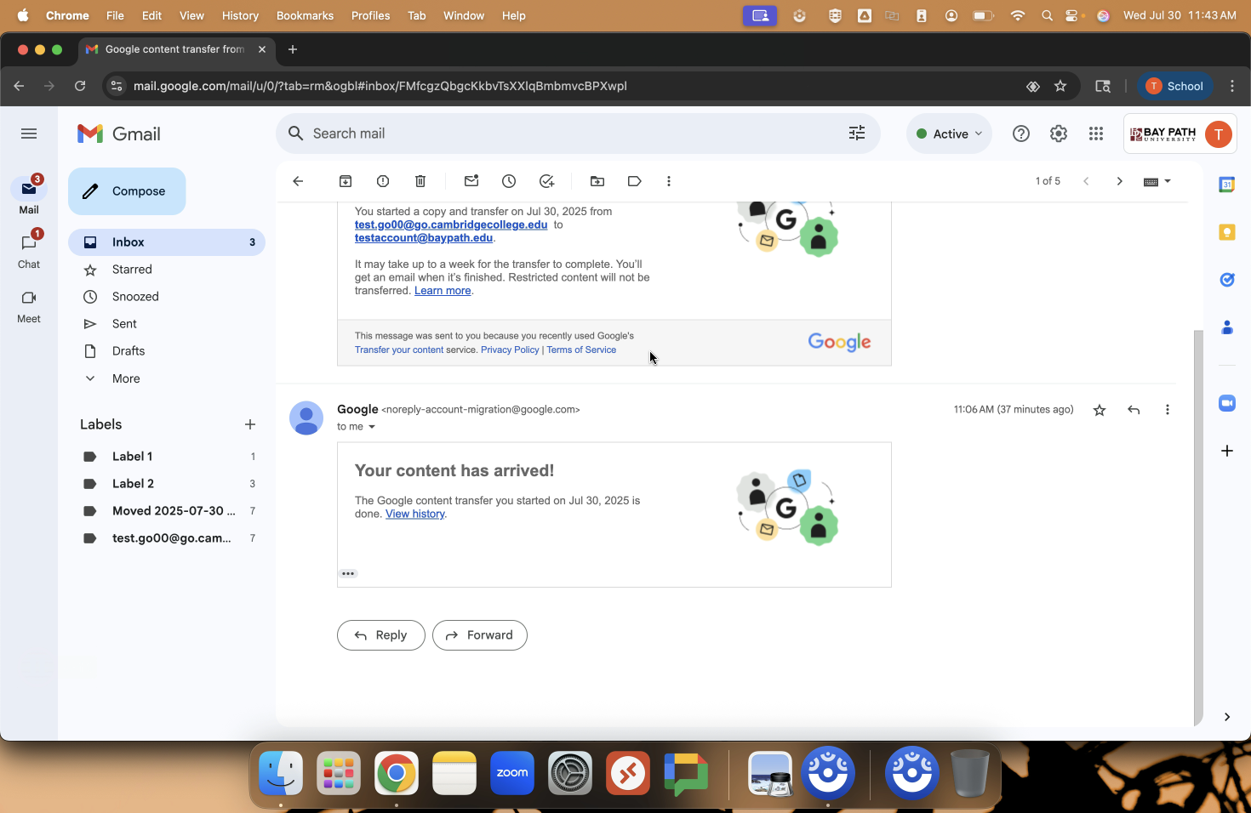1251x813 pixels.
Task: Click the email page vertical scrollbar
Action: coord(1198,527)
